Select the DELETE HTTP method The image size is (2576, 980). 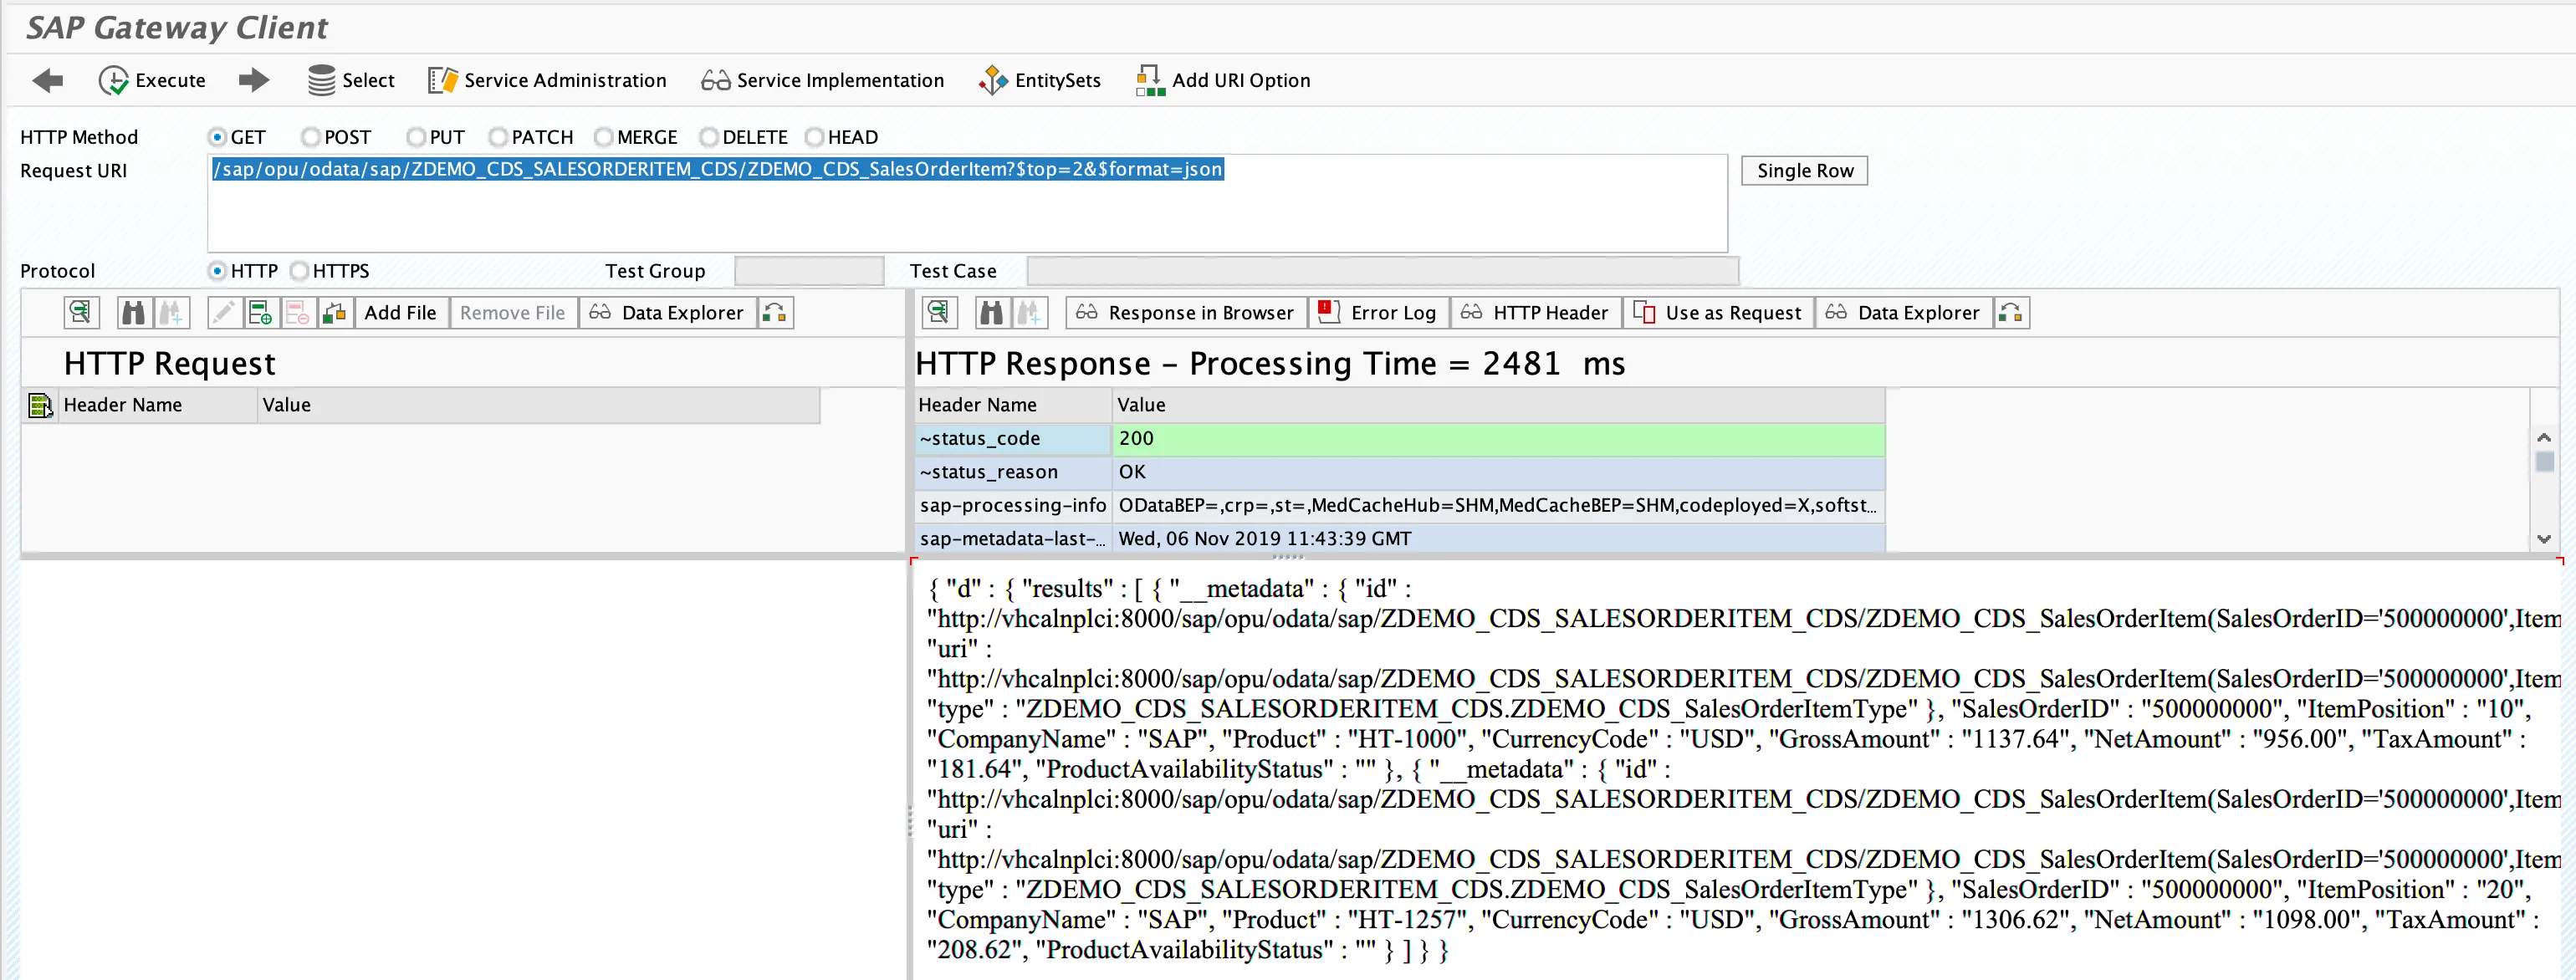pos(709,137)
